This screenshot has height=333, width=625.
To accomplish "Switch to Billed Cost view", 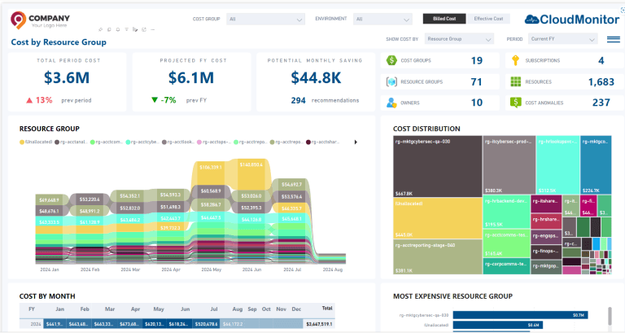I will [x=444, y=19].
